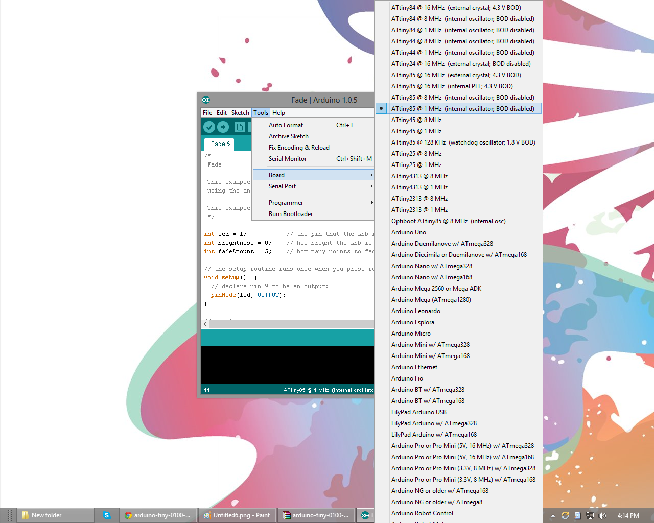The image size is (654, 523).
Task: Close the open Tools menu
Action: (x=261, y=113)
